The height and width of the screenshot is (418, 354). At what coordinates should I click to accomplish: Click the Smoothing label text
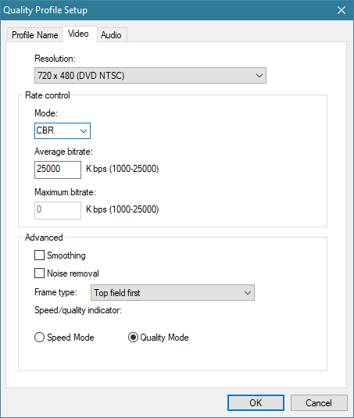point(66,255)
